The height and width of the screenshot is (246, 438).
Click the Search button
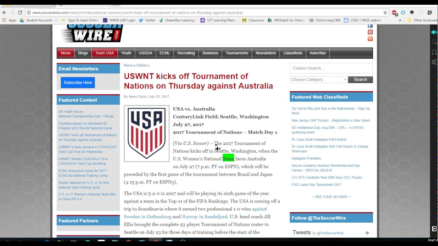(360, 80)
